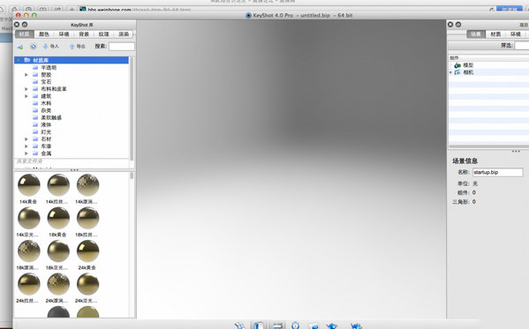
Task: Select the 24k黄金 material thumbnail
Action: [87, 251]
